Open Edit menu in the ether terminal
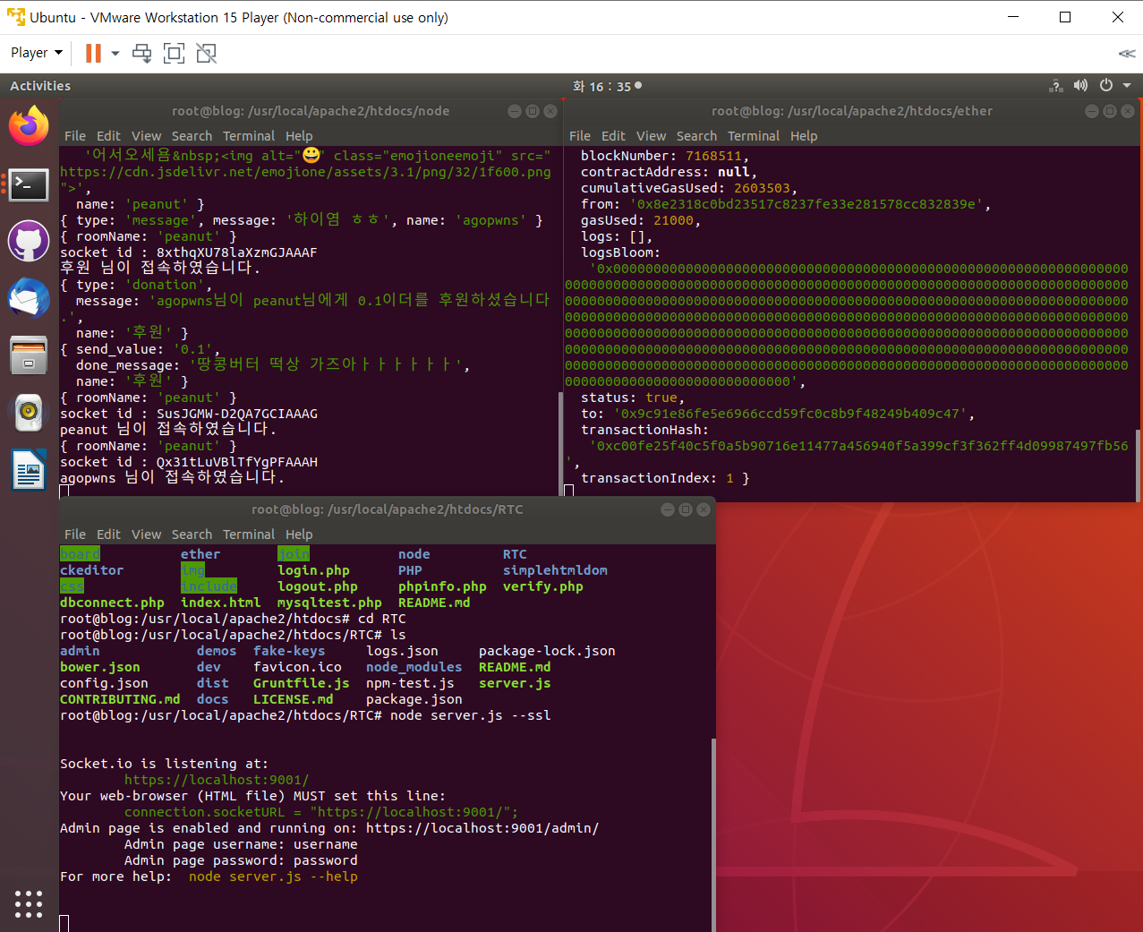The width and height of the screenshot is (1143, 932). [x=613, y=136]
